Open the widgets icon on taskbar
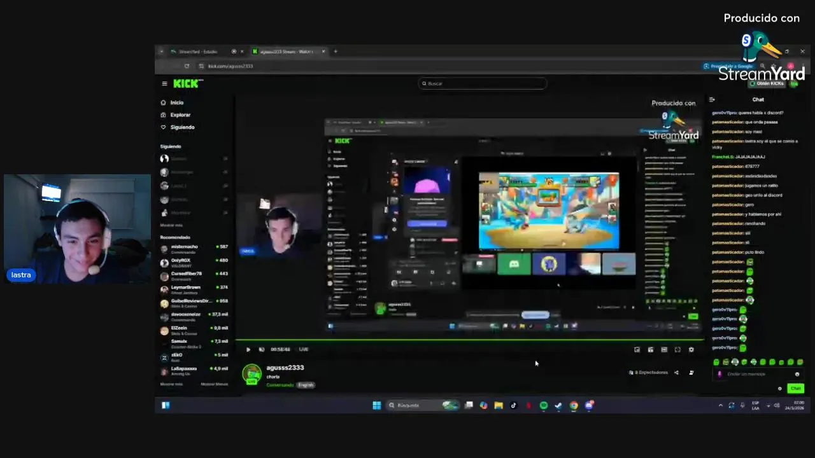Screen dimensions: 815x458 coord(166,405)
